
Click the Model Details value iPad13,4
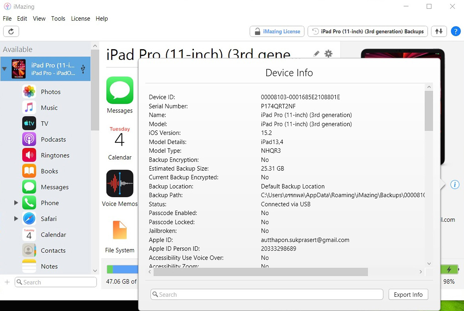point(272,142)
